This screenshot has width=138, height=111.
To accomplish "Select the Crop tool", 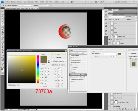I will tap(2, 21).
